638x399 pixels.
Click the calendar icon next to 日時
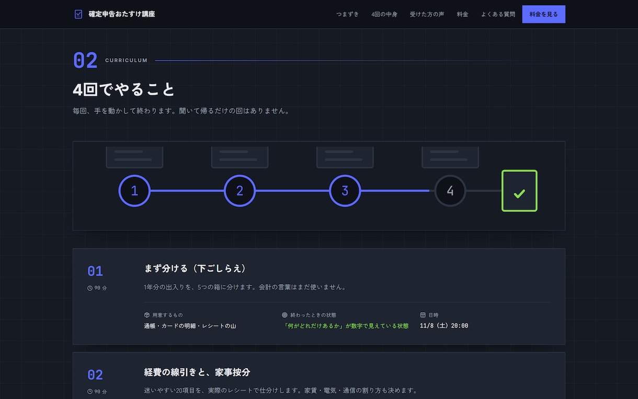(x=423, y=315)
